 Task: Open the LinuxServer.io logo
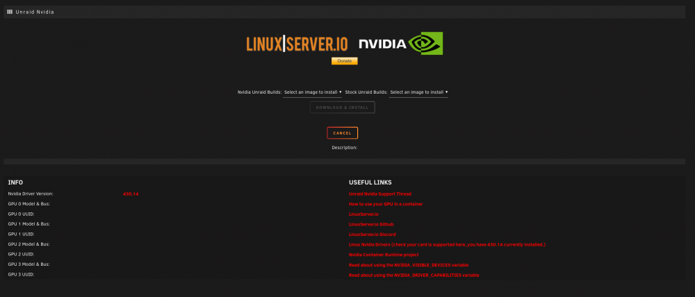pyautogui.click(x=297, y=44)
